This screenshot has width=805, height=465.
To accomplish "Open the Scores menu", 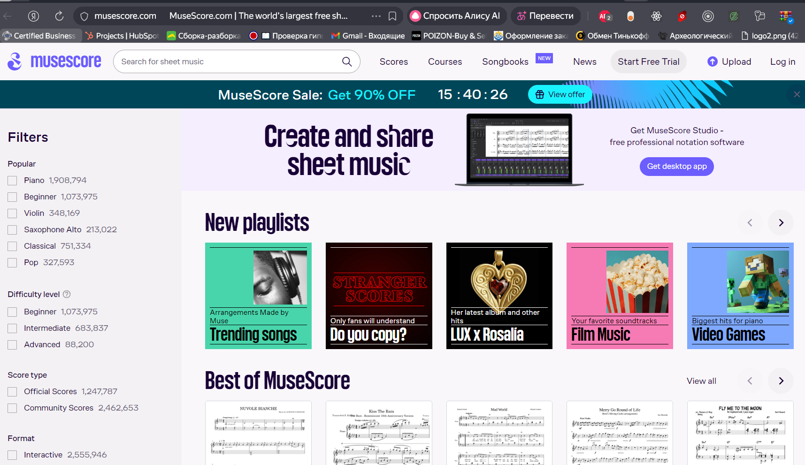I will [x=394, y=61].
